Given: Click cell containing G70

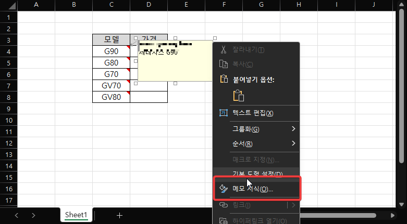Looking at the screenshot, I should 111,74.
